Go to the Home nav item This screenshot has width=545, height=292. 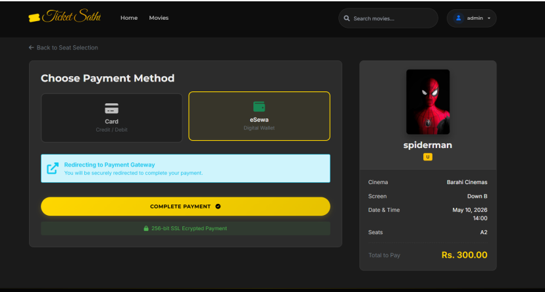[129, 18]
